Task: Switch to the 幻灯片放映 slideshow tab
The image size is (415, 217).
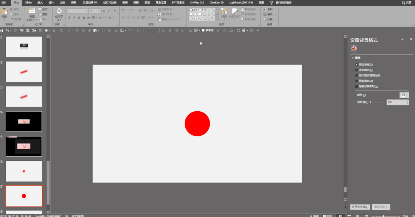Action: point(110,3)
